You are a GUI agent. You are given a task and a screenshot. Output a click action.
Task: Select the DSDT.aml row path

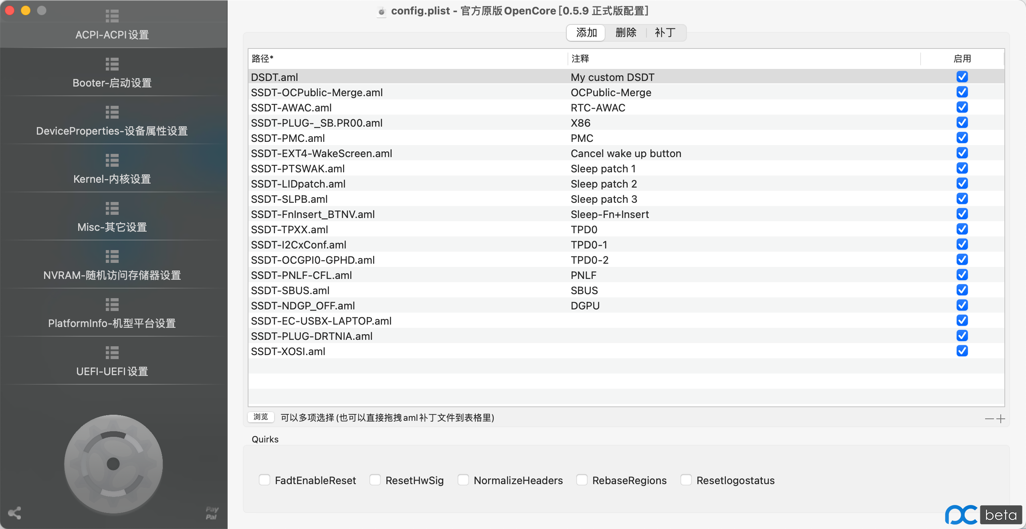275,77
